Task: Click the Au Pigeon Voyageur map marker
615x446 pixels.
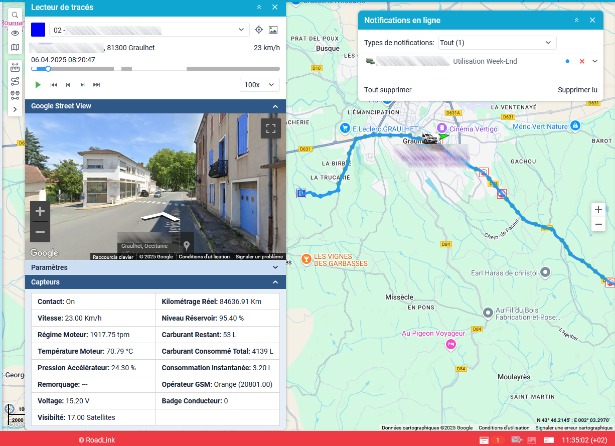Action: (451, 345)
